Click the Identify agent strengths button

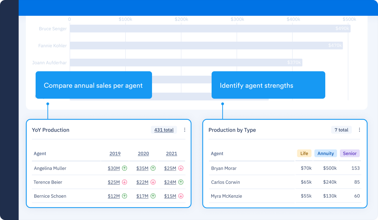point(268,85)
